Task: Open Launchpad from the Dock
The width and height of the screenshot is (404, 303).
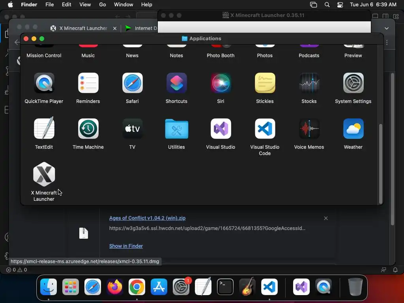Action: click(x=71, y=287)
